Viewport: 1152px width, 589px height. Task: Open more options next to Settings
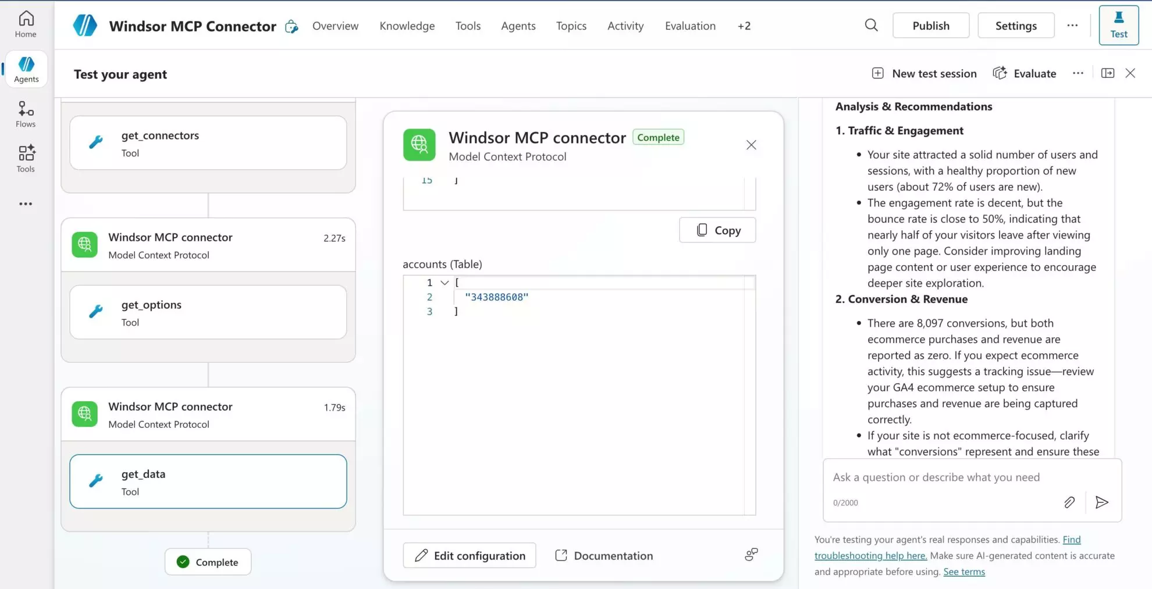[x=1072, y=26]
